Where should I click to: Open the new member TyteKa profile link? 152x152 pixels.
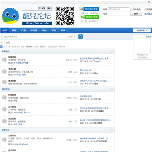point(62,46)
